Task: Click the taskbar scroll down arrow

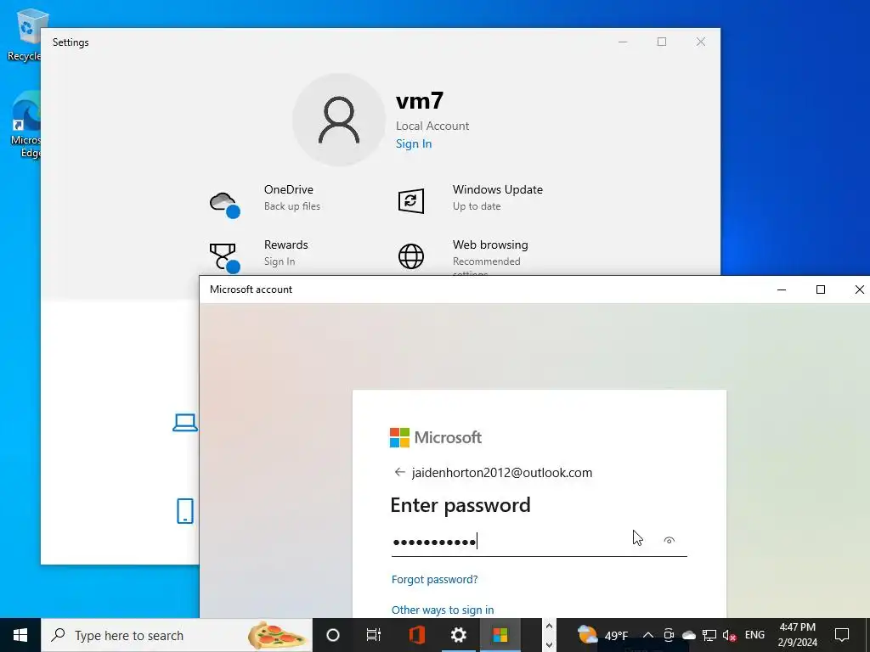Action: pos(549,644)
